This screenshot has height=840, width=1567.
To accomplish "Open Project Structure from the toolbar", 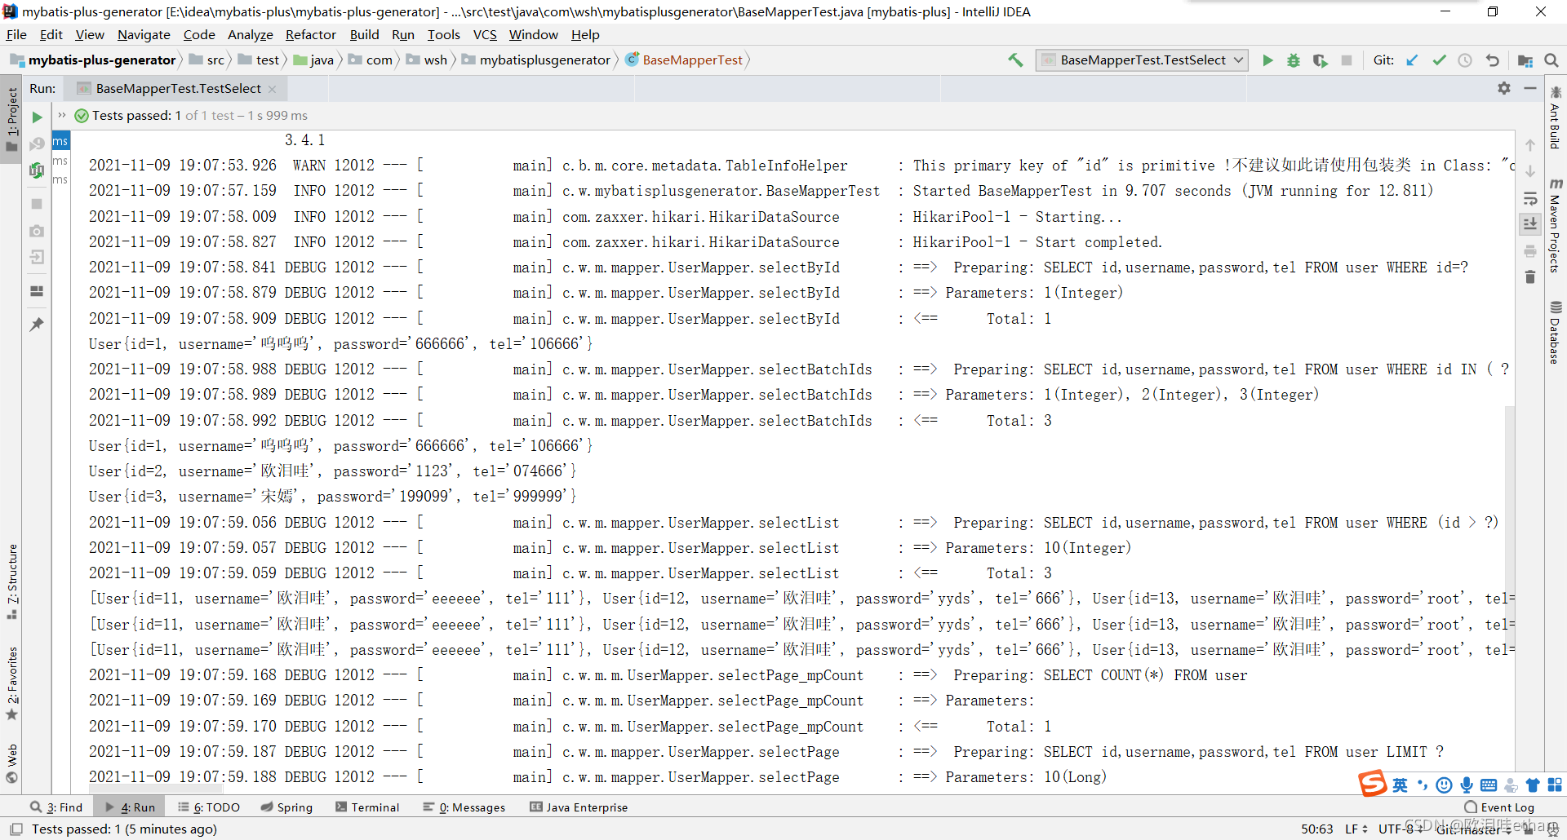I will pos(1525,60).
